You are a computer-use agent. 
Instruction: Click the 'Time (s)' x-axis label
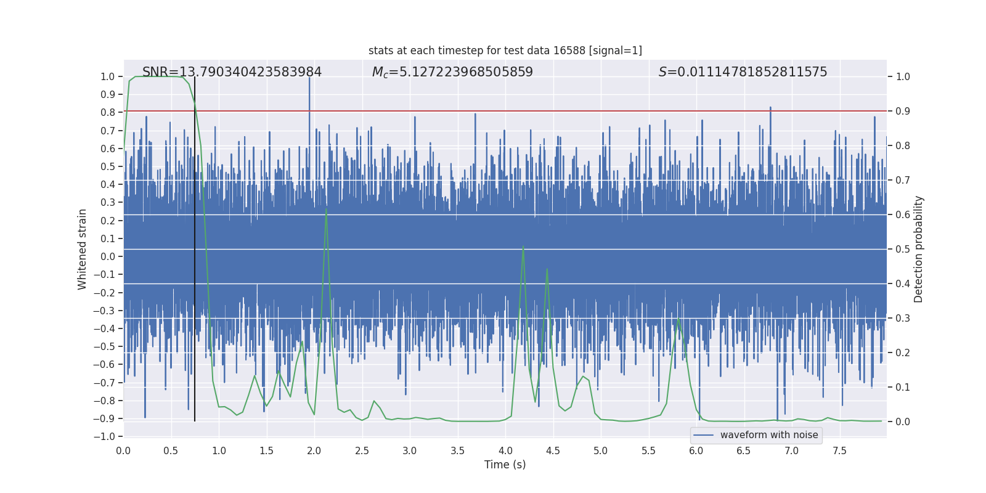point(505,465)
